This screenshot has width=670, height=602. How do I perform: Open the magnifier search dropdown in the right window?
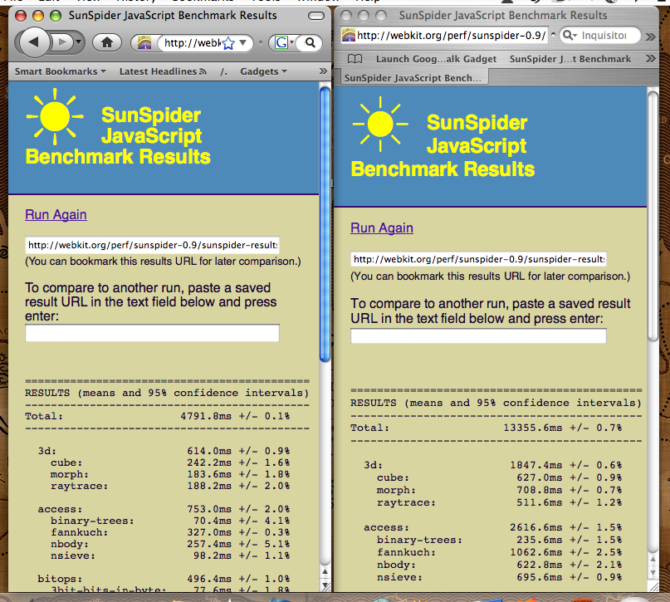click(570, 35)
